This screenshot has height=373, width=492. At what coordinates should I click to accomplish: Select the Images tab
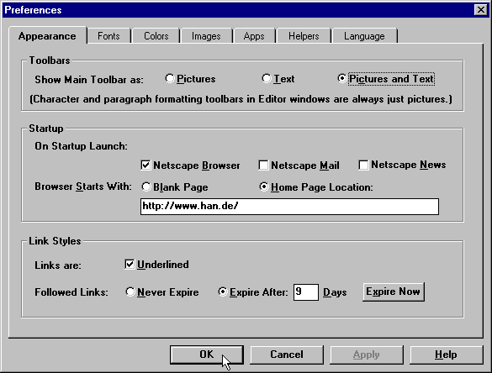tap(206, 36)
